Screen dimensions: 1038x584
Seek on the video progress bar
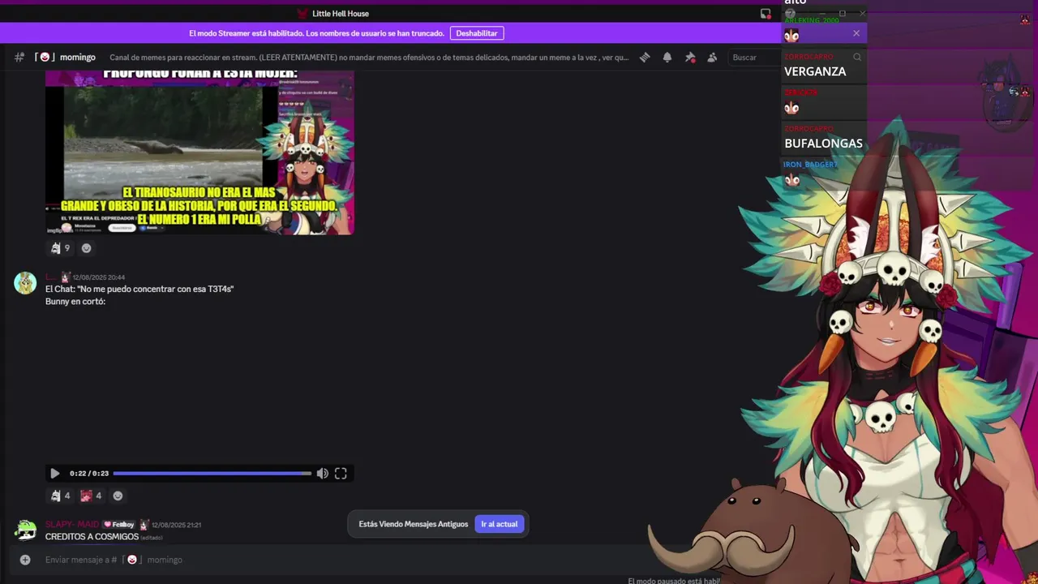click(x=212, y=474)
